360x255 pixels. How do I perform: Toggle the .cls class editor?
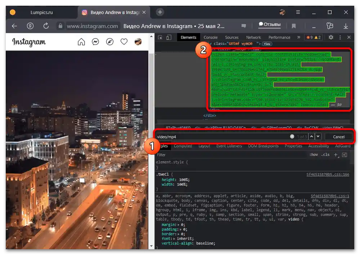pos(325,155)
